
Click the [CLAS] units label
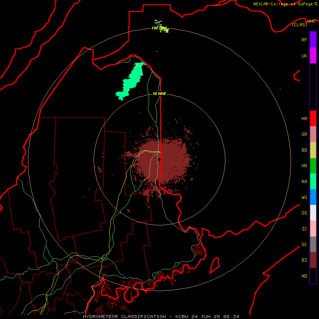point(300,24)
